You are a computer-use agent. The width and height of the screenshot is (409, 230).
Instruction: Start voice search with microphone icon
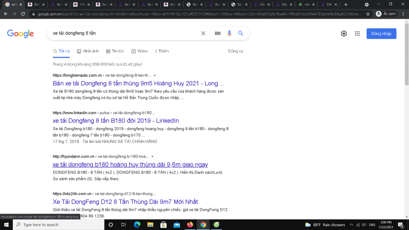tap(229, 33)
